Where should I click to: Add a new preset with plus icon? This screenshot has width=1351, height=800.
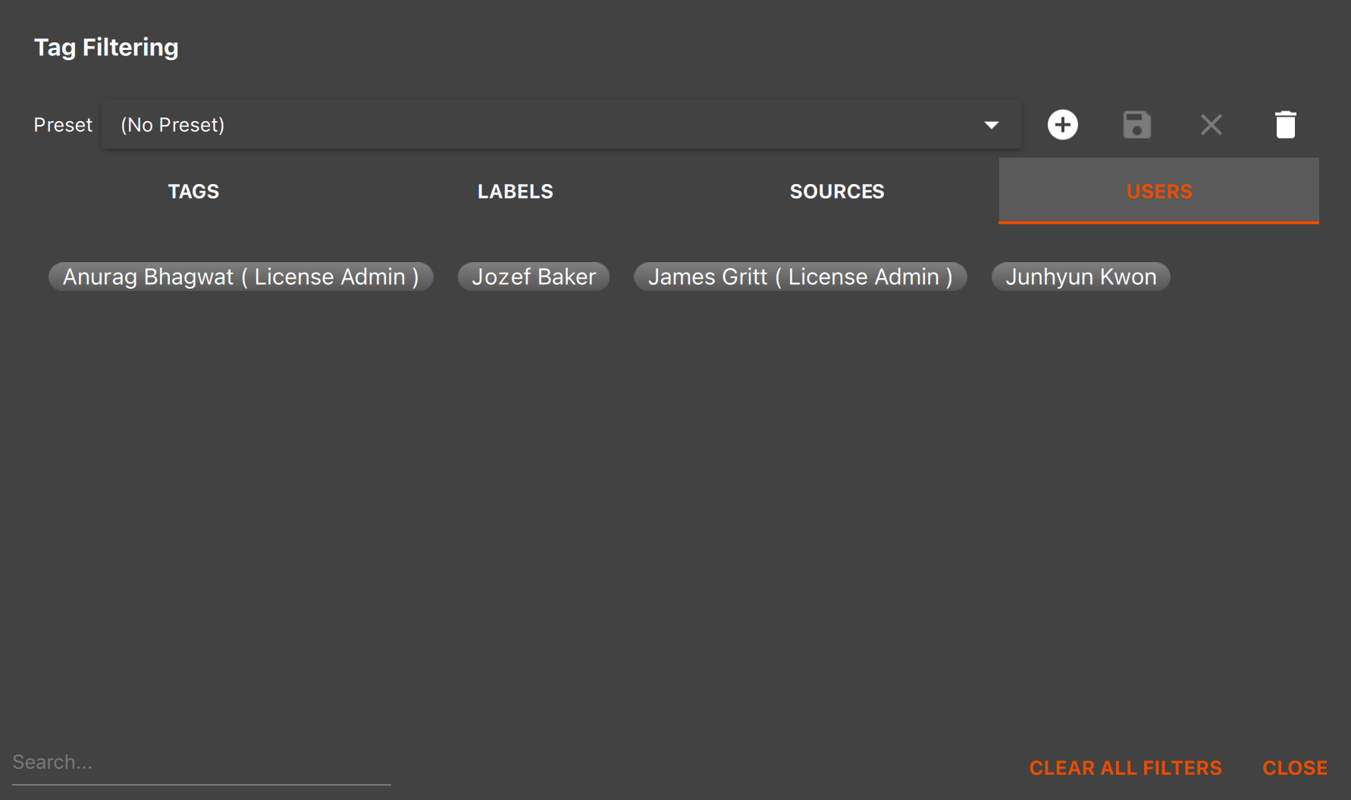coord(1062,125)
